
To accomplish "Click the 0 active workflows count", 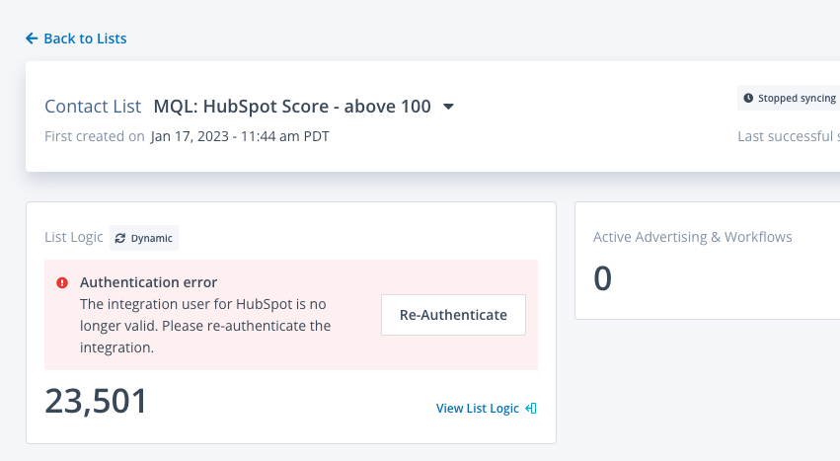I will tap(602, 279).
